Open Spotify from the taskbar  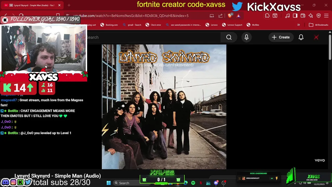pyautogui.click(x=193, y=183)
